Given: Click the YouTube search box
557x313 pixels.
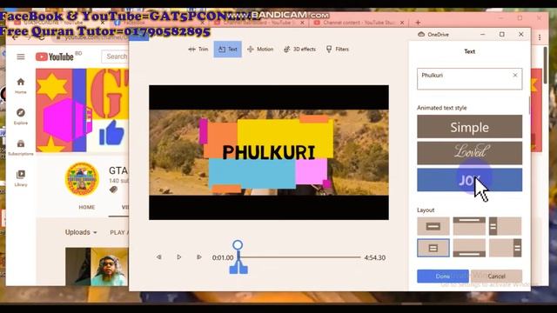Looking at the screenshot, I should tap(116, 57).
